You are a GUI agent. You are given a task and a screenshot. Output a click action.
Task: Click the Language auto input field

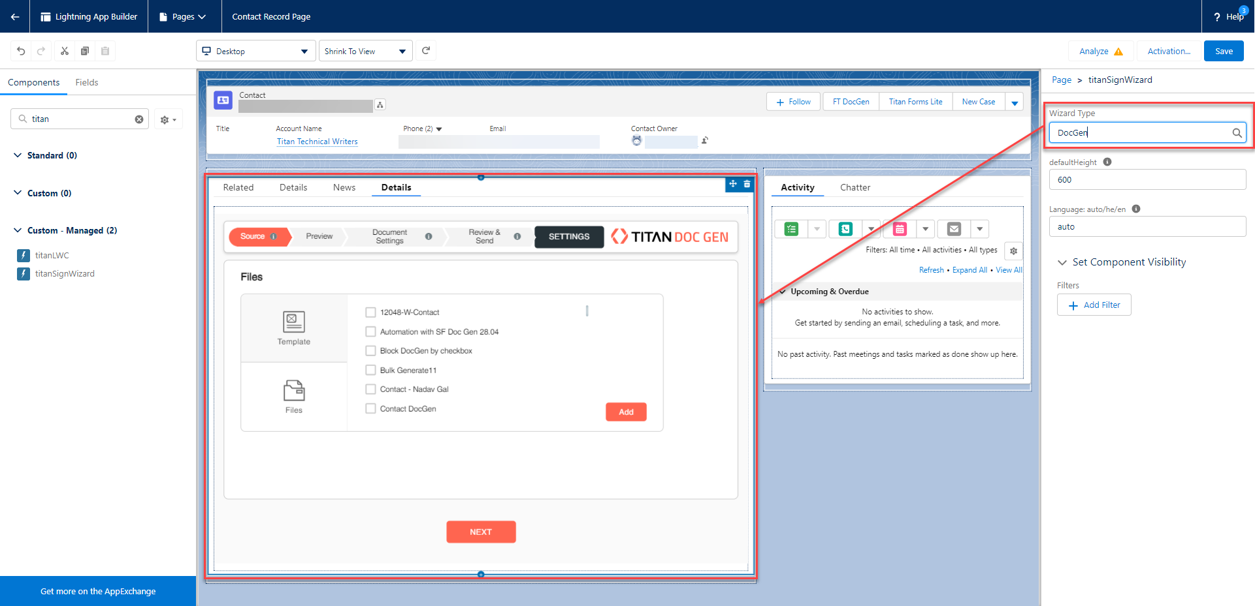(x=1147, y=226)
